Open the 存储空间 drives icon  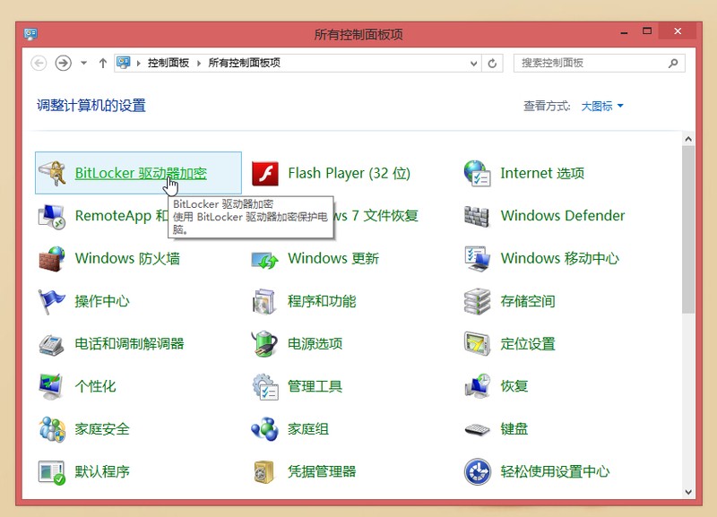tap(477, 302)
